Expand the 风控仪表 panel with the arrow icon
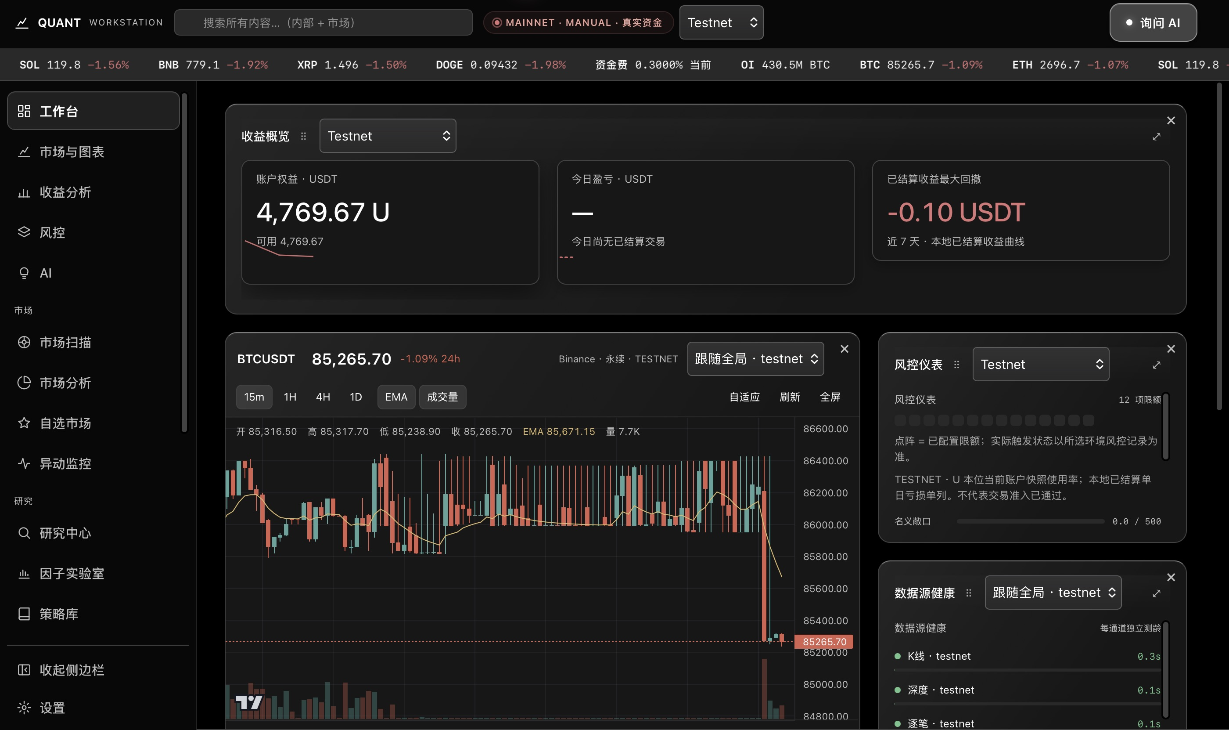 [1156, 365]
